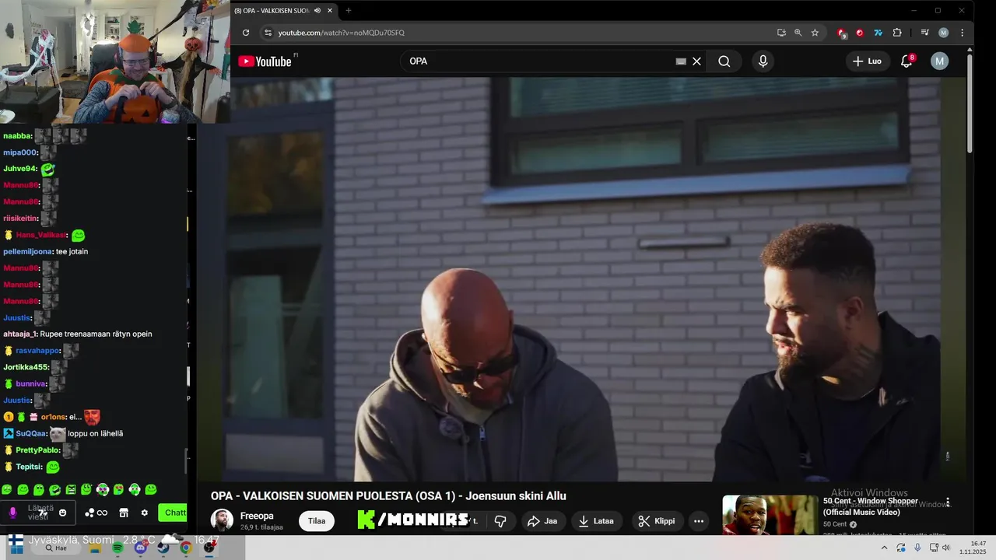
Task: Open the zoom magnifier in address bar
Action: [x=798, y=33]
